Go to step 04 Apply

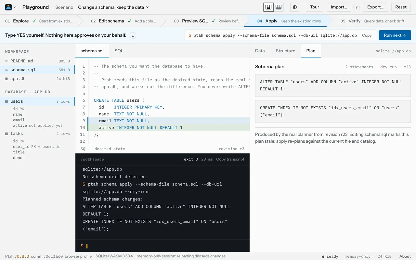pos(289,21)
